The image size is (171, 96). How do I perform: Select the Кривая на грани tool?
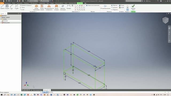tap(56, 7)
